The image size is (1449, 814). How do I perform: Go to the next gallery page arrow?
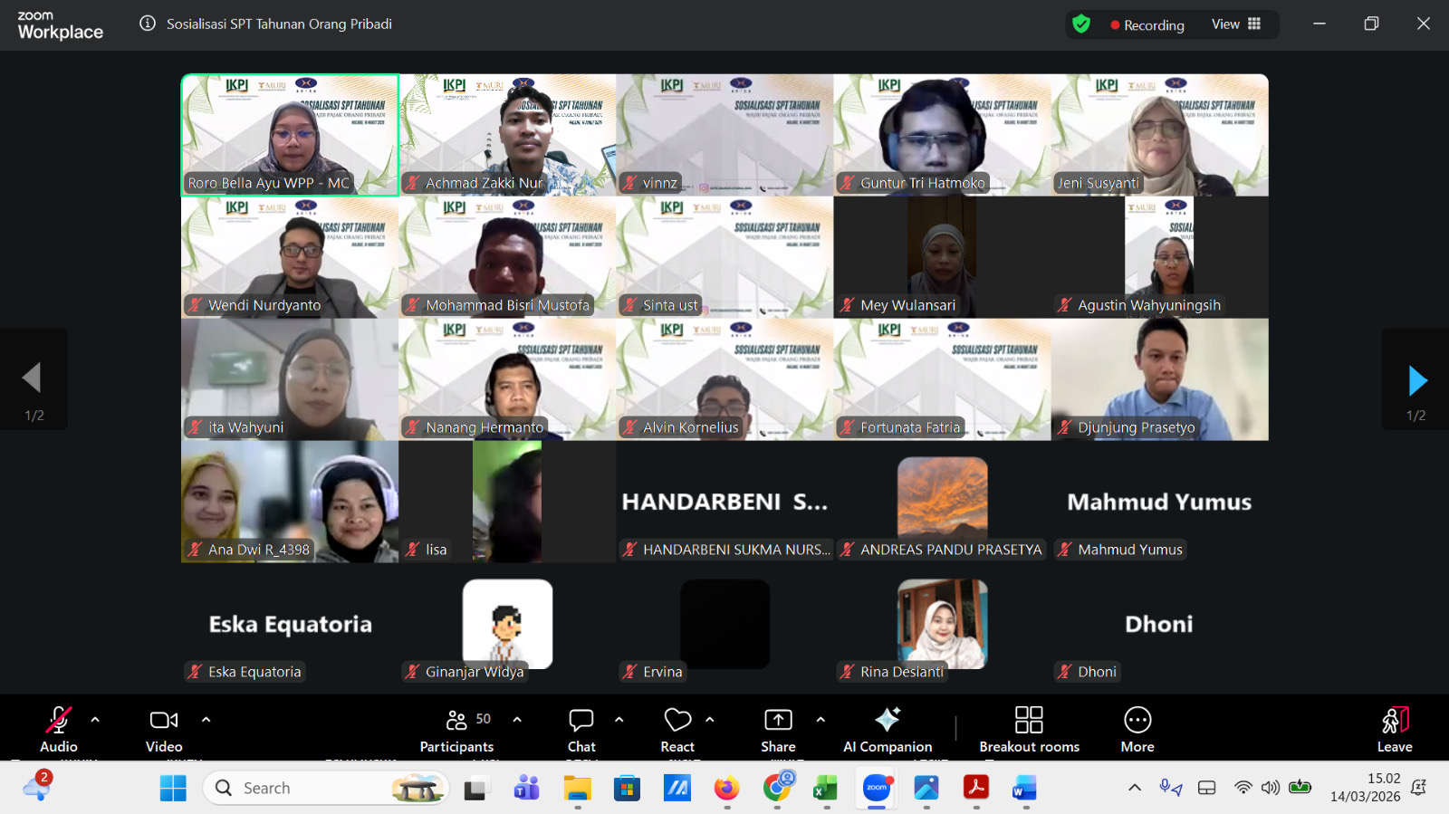[1416, 380]
